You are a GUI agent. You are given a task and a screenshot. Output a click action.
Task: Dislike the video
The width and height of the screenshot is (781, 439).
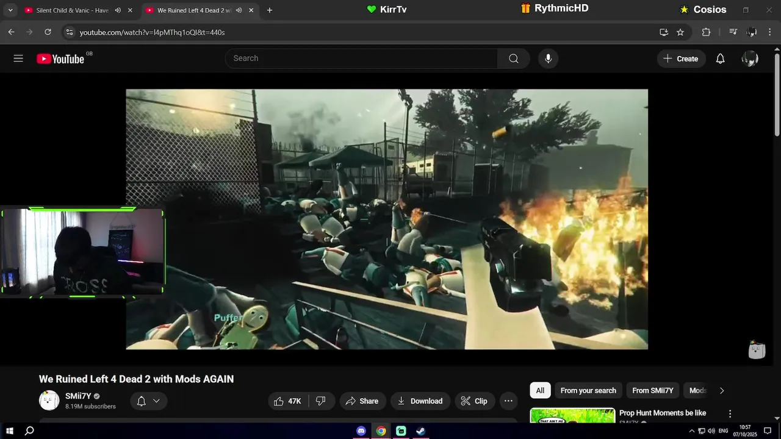pos(322,401)
